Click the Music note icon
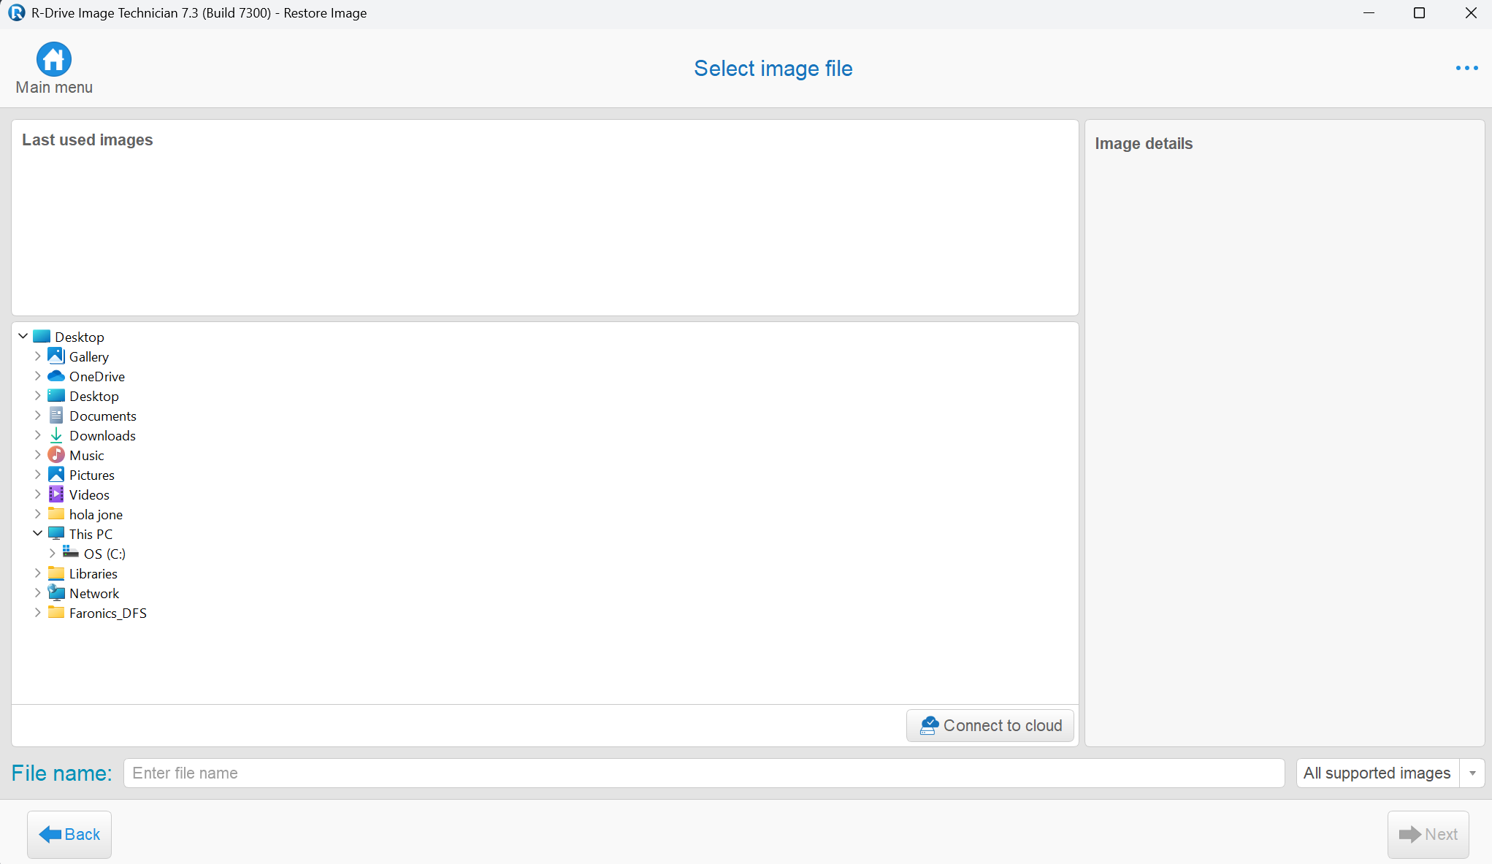The height and width of the screenshot is (864, 1492). [56, 454]
